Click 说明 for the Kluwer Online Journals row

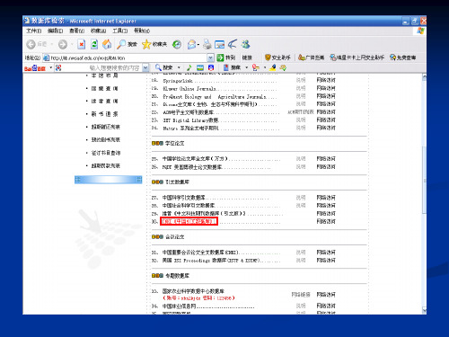coord(301,88)
